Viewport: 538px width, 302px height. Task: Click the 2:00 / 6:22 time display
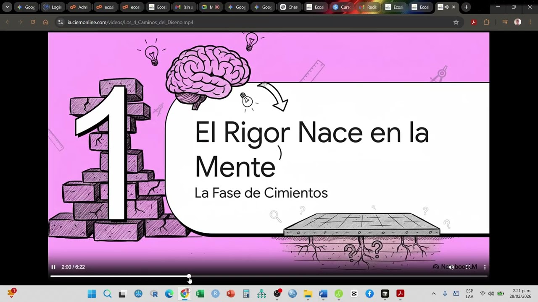click(x=73, y=267)
